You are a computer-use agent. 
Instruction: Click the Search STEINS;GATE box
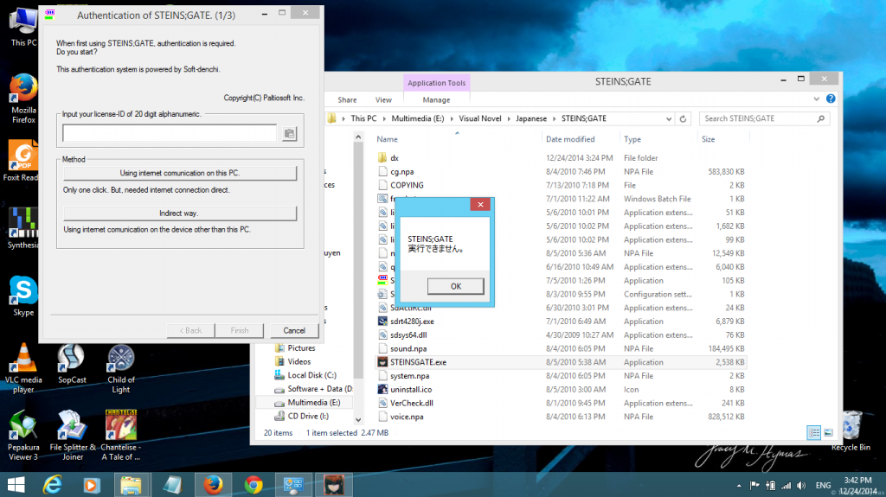pyautogui.click(x=765, y=118)
